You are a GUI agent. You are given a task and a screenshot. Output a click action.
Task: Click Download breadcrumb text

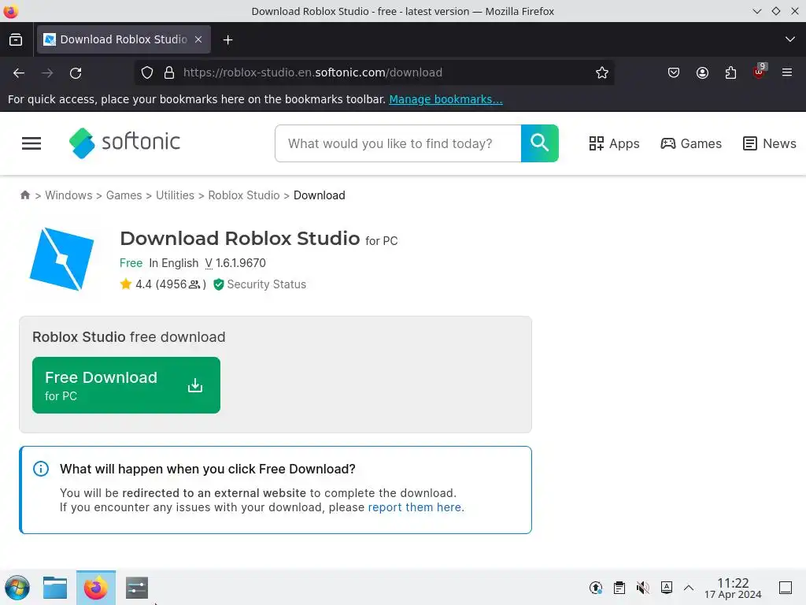tap(320, 195)
